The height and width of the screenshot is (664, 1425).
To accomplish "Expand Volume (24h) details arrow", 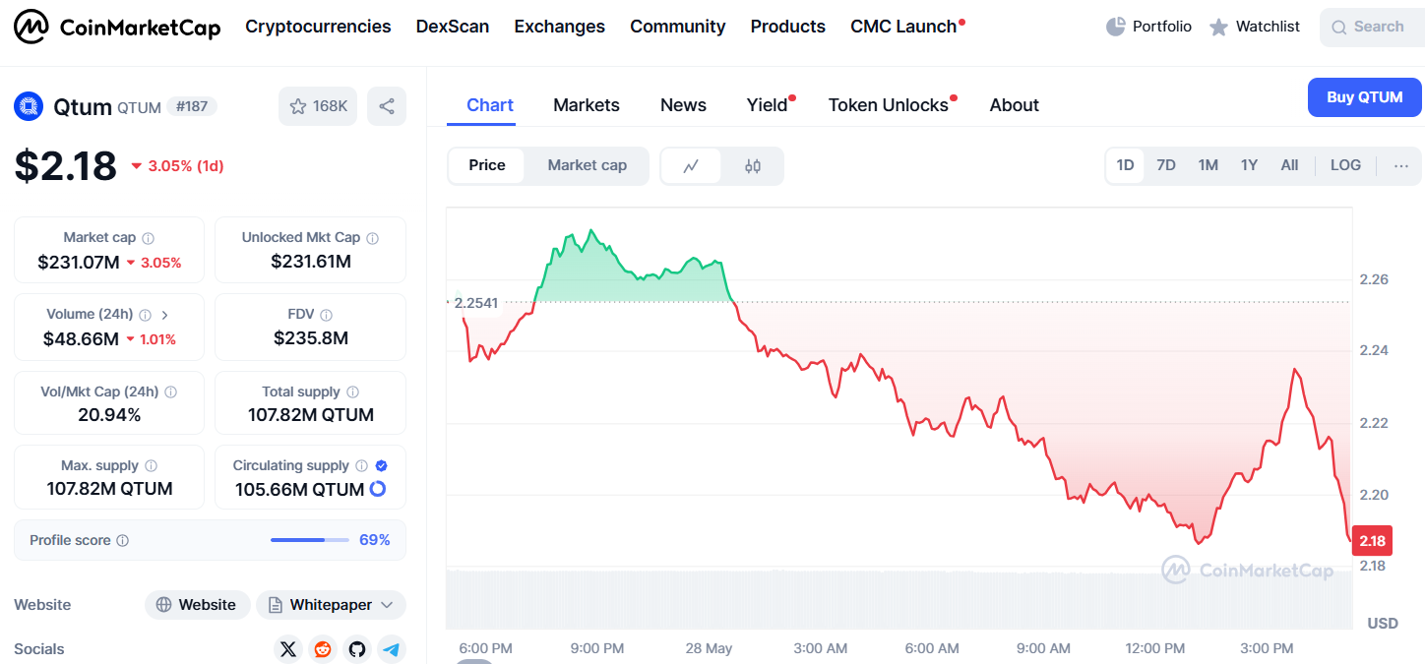I will [165, 315].
